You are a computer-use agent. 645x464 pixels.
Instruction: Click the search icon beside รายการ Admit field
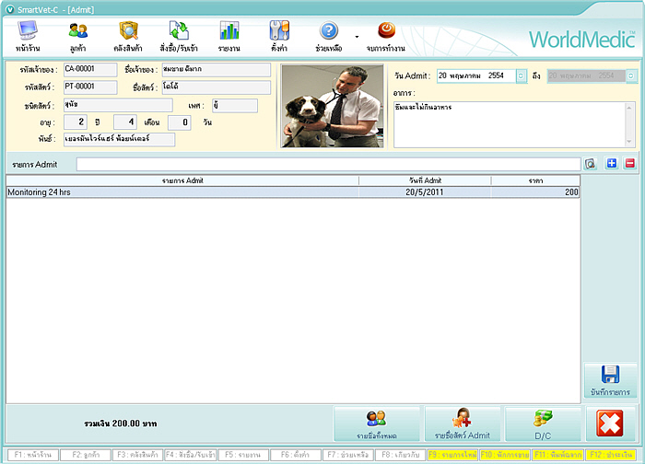[591, 164]
